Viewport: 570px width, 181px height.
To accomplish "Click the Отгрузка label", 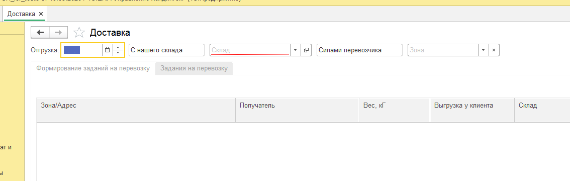I will (x=45, y=50).
